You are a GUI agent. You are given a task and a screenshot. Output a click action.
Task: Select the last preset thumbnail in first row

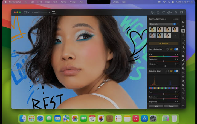coord(175,29)
